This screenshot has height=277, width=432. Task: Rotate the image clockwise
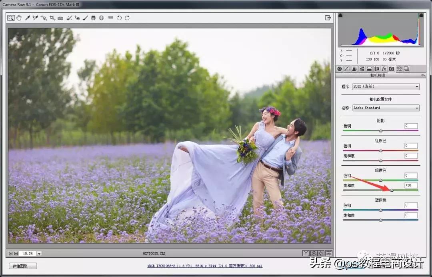click(127, 18)
